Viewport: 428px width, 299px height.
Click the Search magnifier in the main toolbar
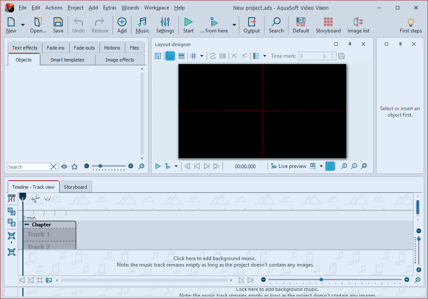[x=276, y=25]
